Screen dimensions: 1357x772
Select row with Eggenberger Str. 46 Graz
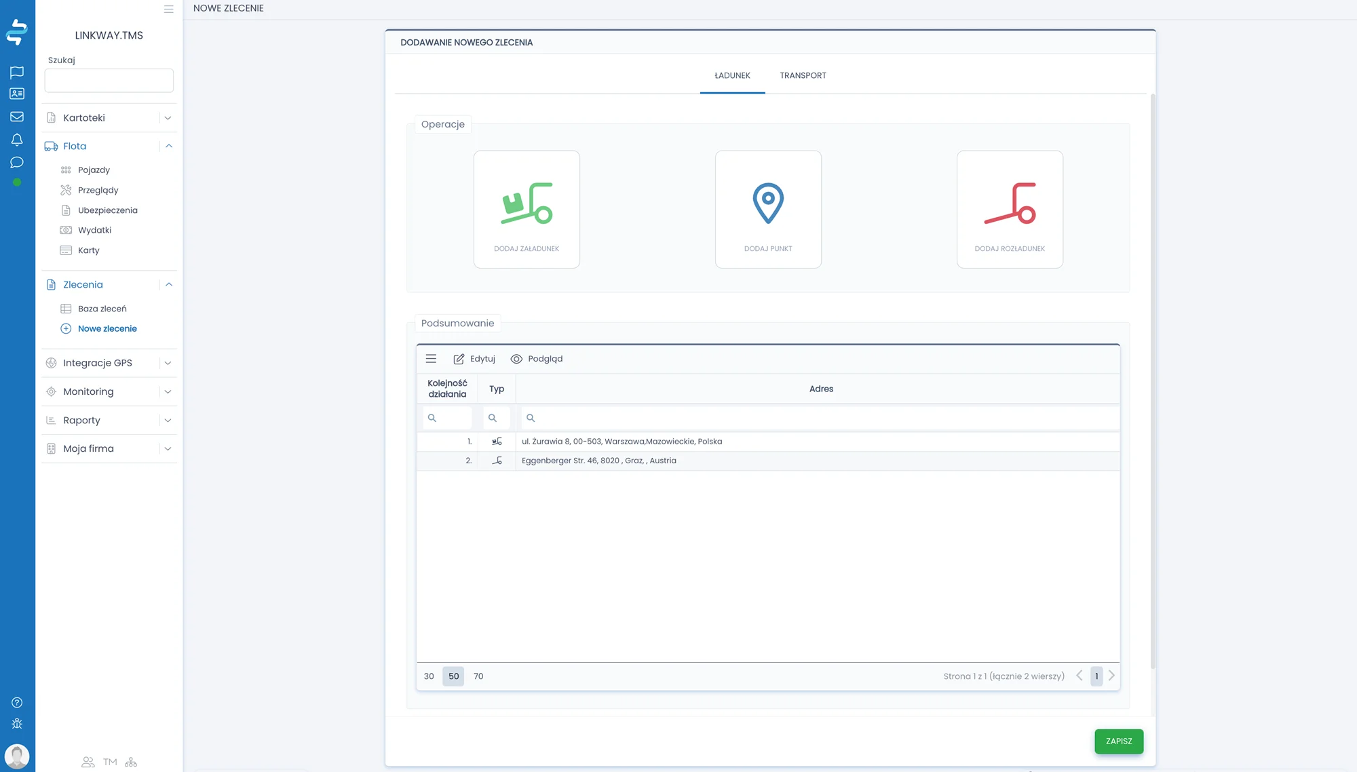click(768, 461)
